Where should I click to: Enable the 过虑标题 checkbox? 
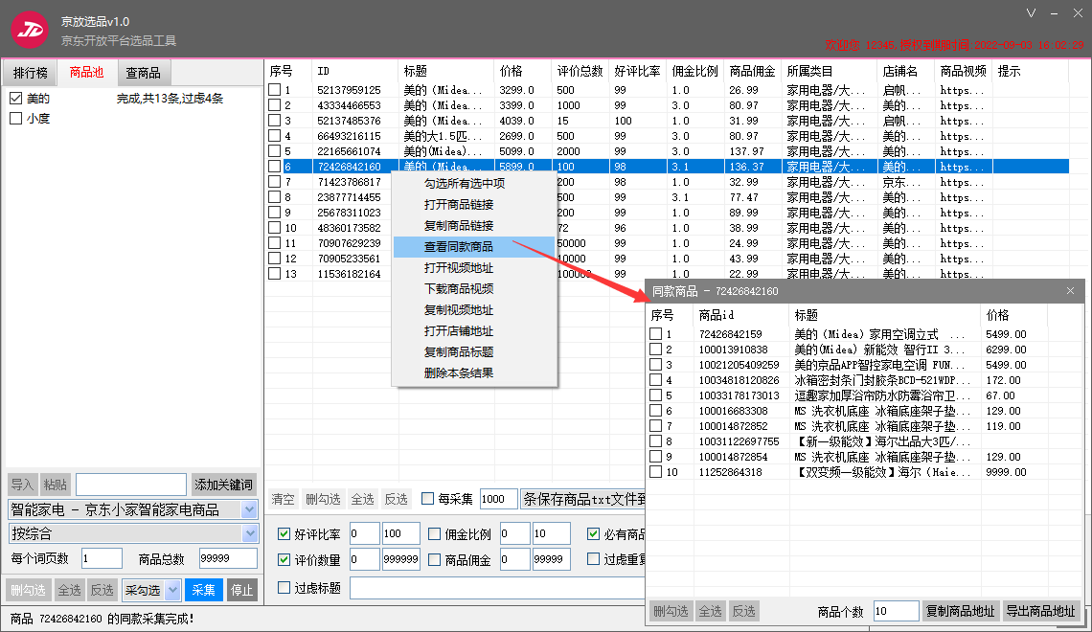[x=284, y=587]
